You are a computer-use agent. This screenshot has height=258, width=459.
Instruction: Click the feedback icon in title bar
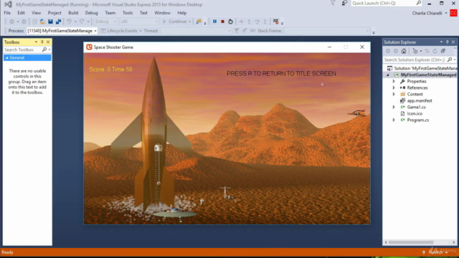tap(344, 3)
